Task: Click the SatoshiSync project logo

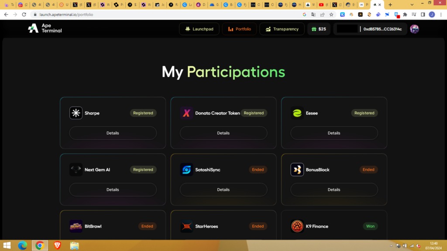Action: tap(186, 170)
